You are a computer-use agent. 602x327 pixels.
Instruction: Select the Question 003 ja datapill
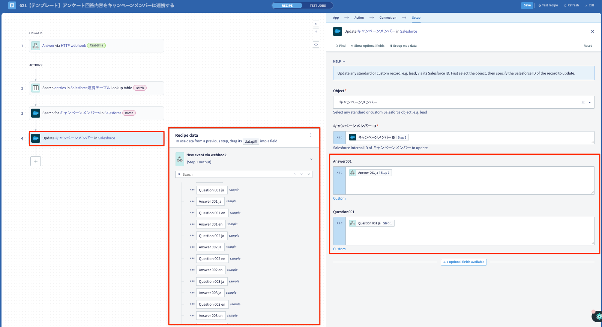coord(212,282)
